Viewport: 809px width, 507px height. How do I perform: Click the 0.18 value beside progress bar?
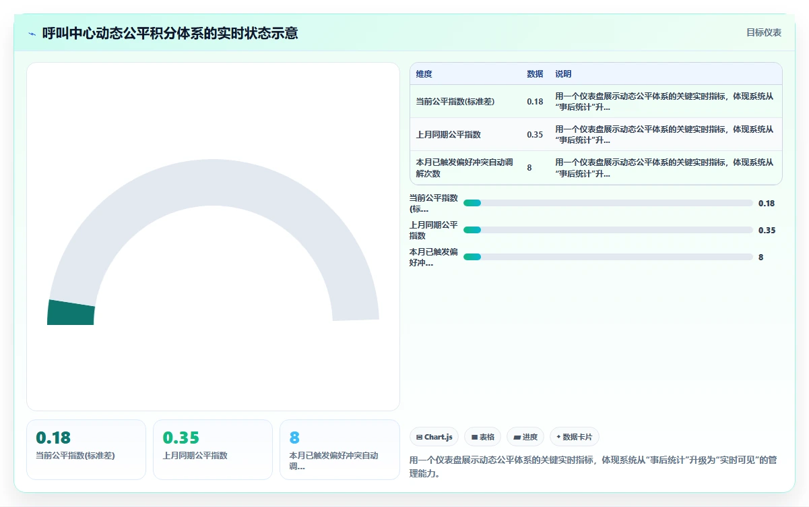(x=767, y=203)
